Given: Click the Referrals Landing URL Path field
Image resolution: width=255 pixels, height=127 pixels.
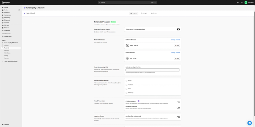Looking at the screenshot, I should tap(153, 70).
